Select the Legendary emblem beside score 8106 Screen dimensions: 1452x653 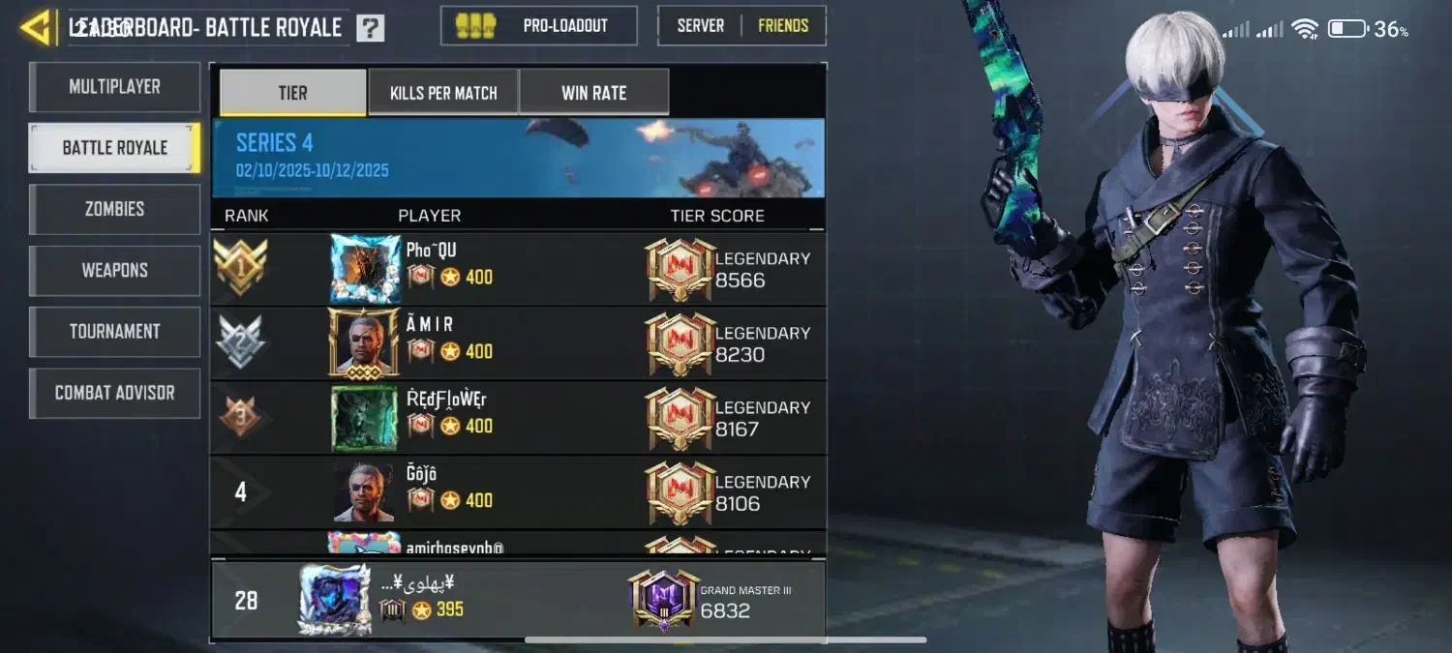[680, 492]
